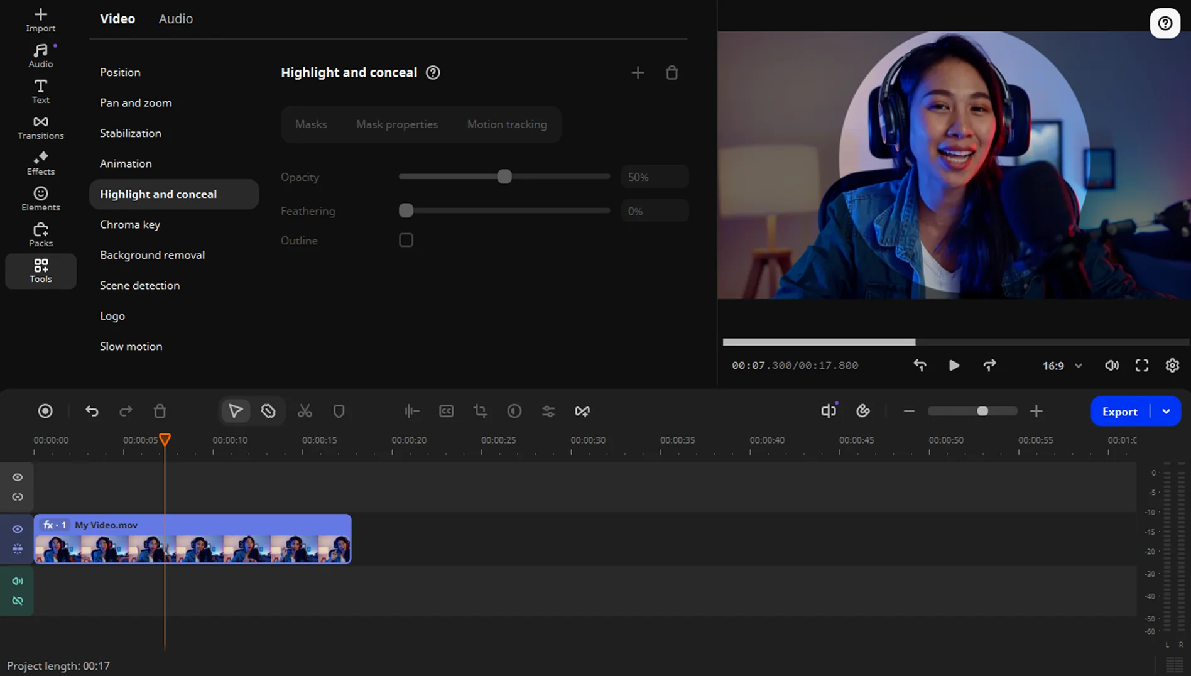Open the Transitions panel in sidebar

40,127
